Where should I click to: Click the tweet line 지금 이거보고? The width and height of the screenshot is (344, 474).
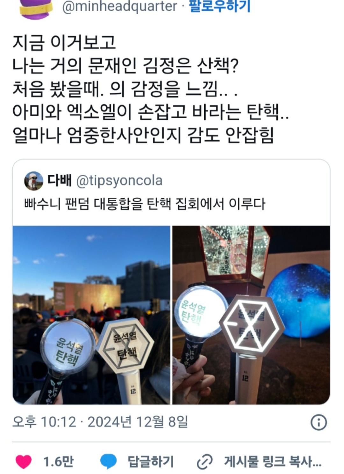(x=64, y=42)
